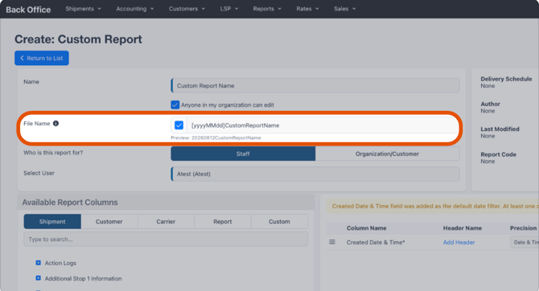Click the Action Logs tree label
Viewport: 539px width, 291px height.
(60, 263)
